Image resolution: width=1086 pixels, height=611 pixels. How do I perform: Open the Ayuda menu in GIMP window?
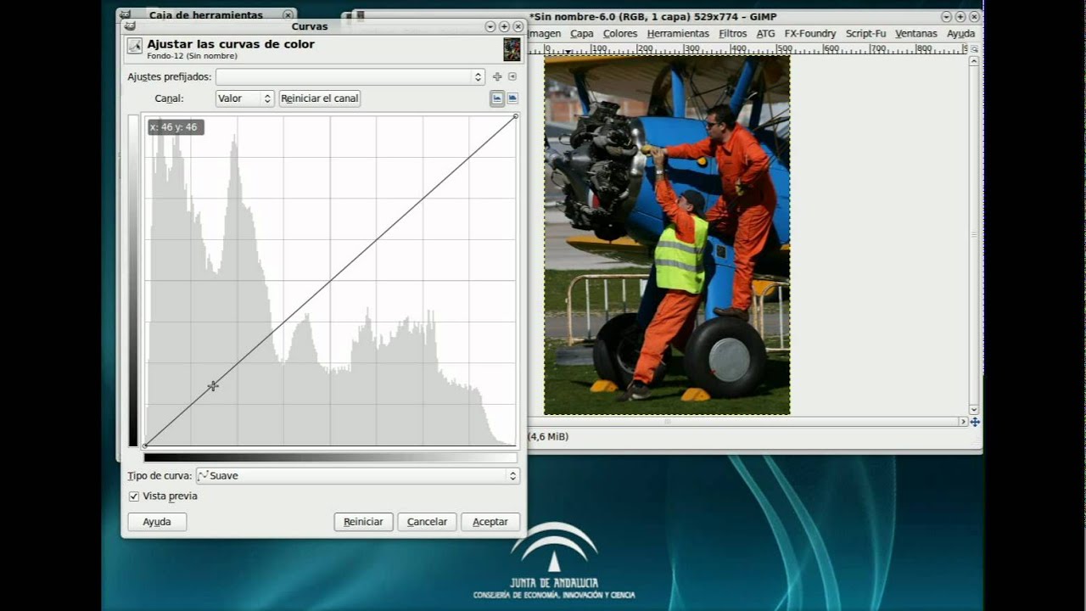960,34
